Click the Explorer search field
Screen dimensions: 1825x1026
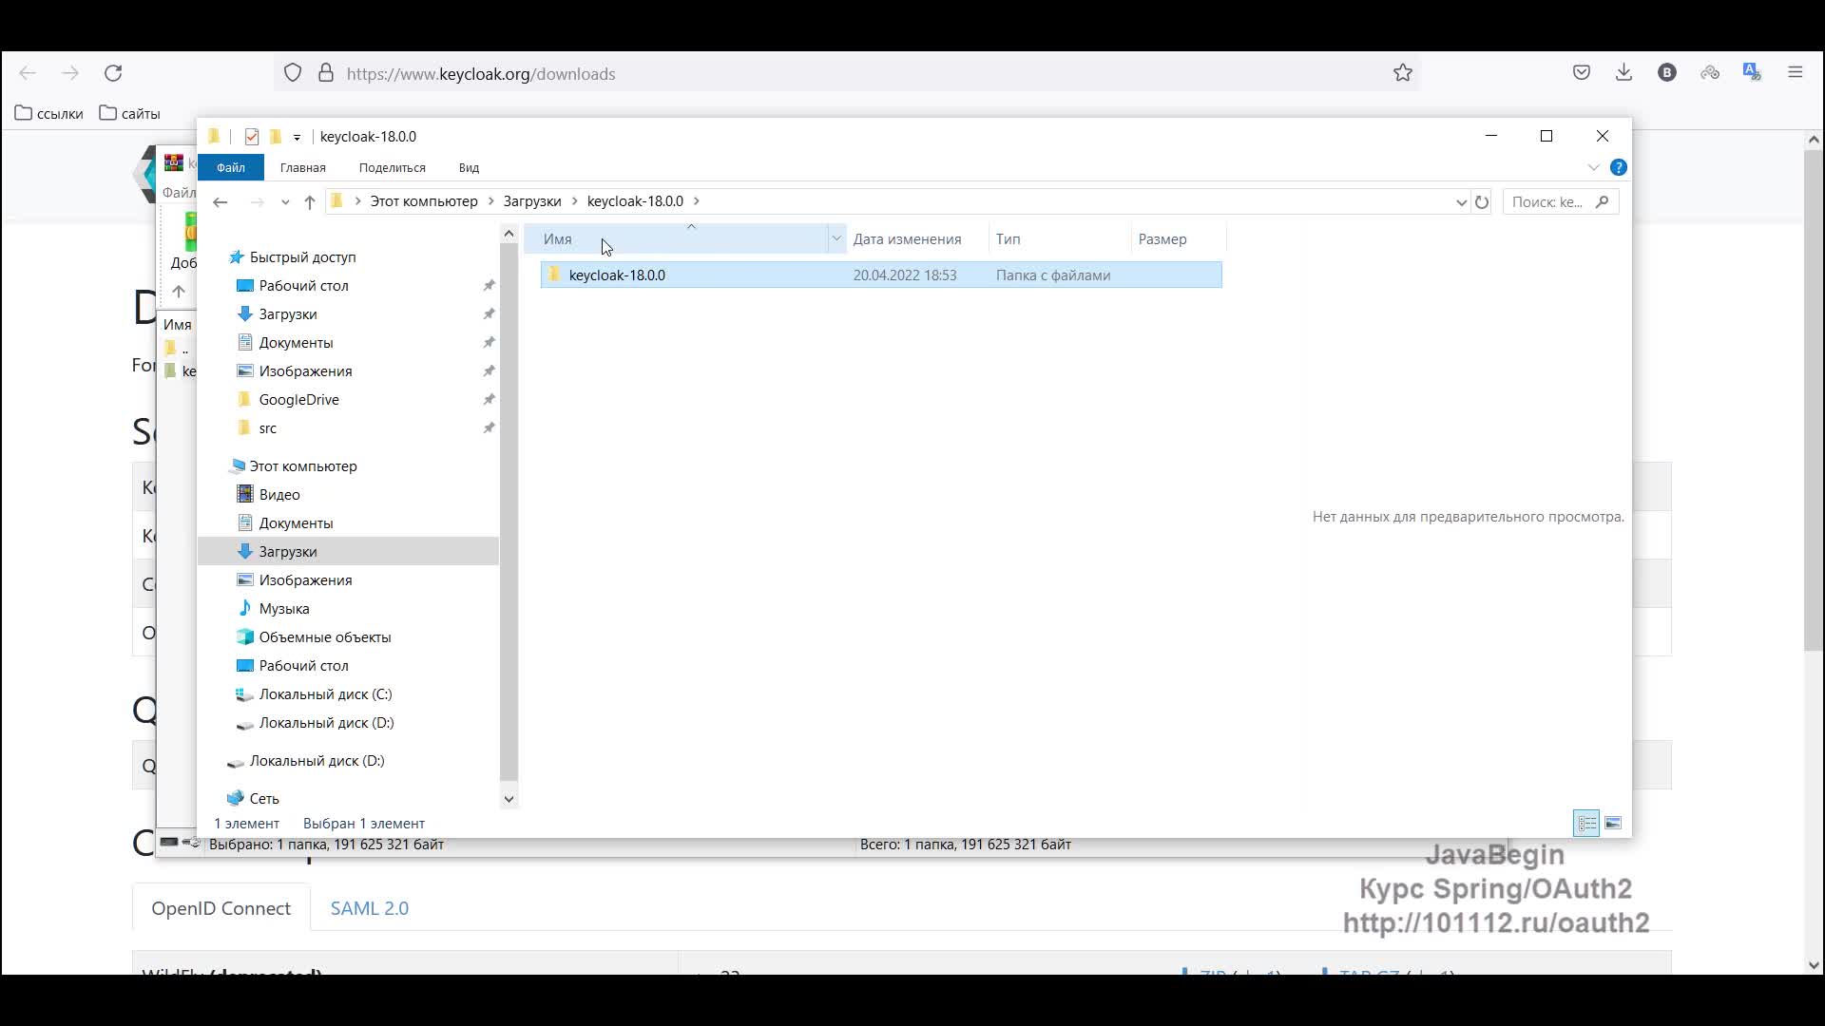coord(1559,201)
